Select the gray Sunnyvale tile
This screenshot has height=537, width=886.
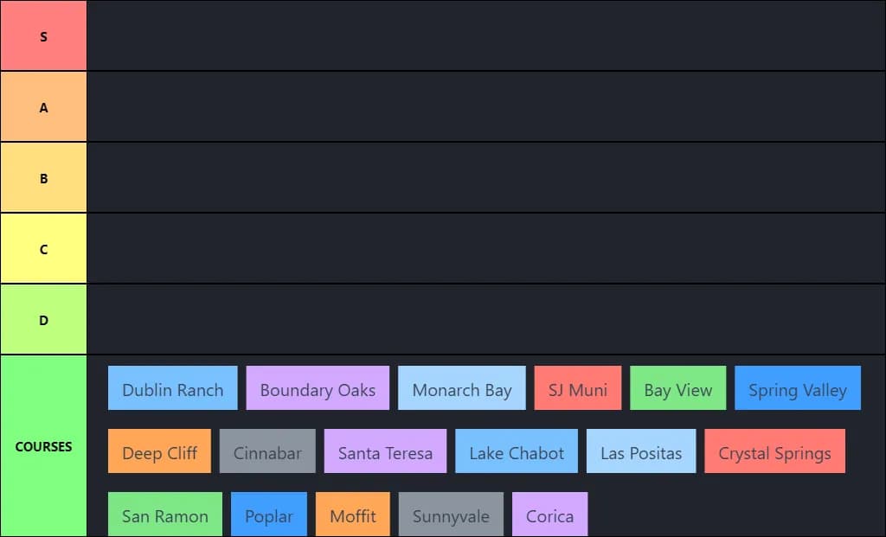451,515
